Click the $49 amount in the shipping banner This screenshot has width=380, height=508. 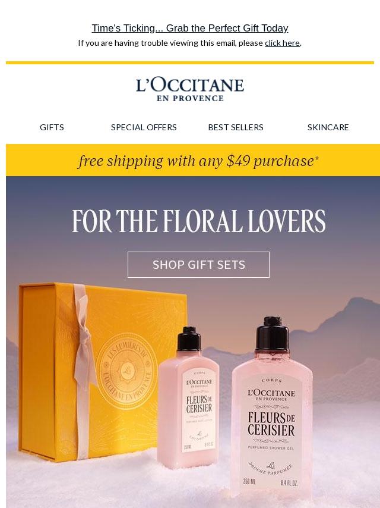[238, 161]
